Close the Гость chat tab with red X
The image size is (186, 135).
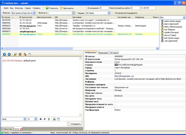(21, 129)
